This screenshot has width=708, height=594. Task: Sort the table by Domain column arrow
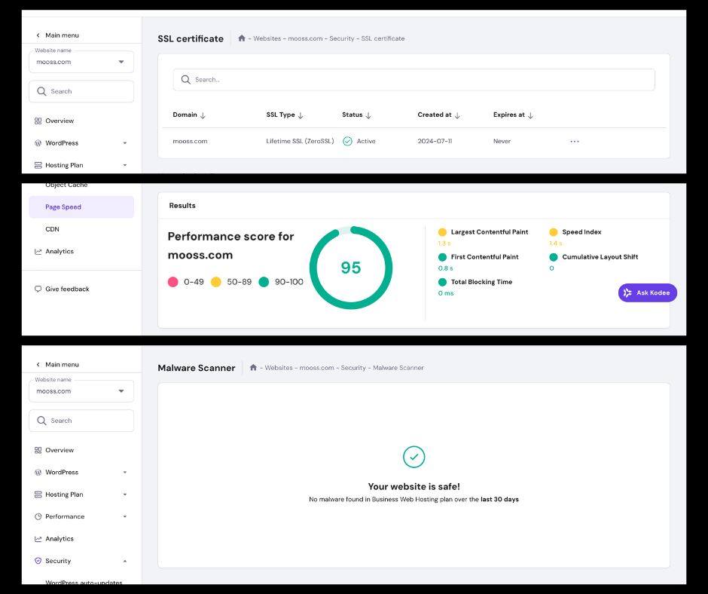(x=203, y=115)
